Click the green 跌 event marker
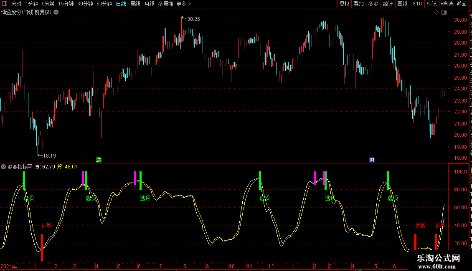This screenshot has width=472, height=271. point(99,160)
